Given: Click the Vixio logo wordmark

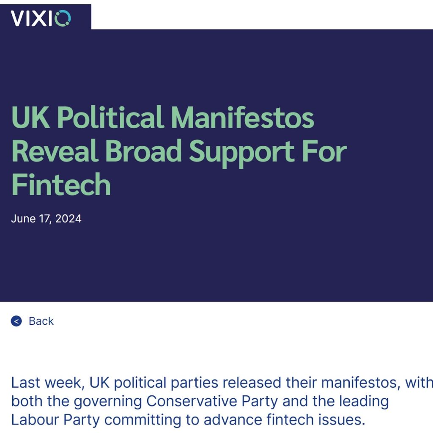Looking at the screenshot, I should [41, 18].
